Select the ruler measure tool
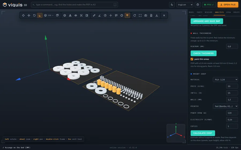Screen dimensions: 241x150 [x=94, y=15]
